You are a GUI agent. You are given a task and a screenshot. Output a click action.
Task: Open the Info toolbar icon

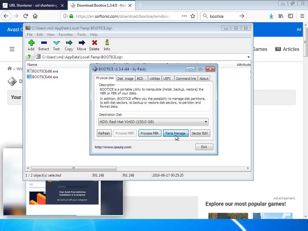(107, 45)
